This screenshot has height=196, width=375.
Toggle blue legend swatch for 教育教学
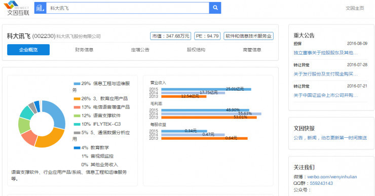pos(77,148)
